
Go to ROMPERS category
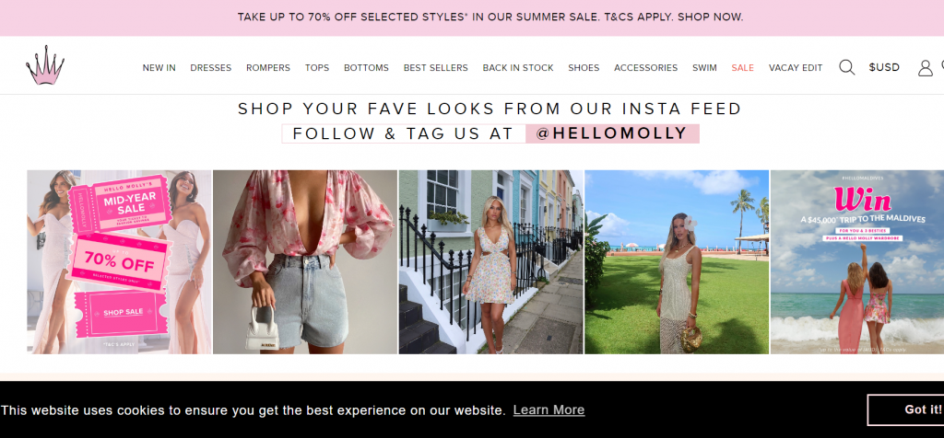(x=268, y=68)
